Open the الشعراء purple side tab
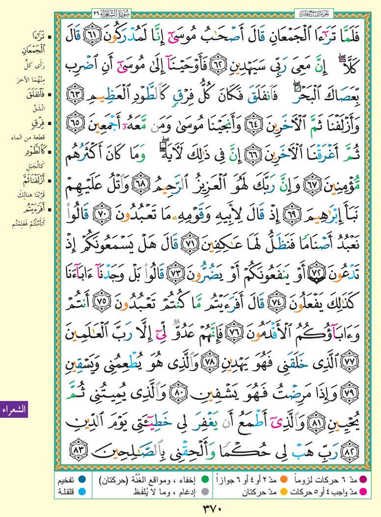381x517 pixels. 14,409
